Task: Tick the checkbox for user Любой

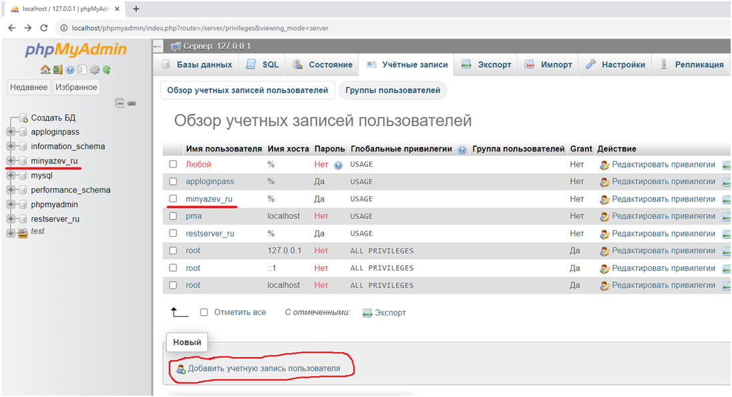Action: [173, 164]
